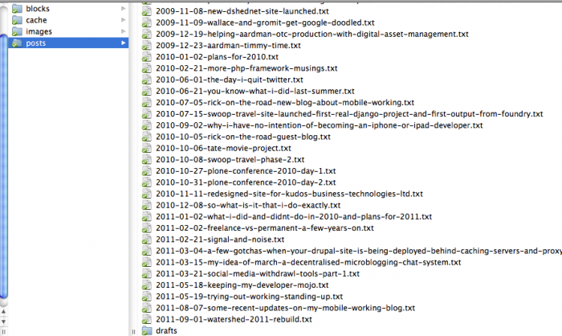The width and height of the screenshot is (562, 336).
Task: Click file icon for 2009-12-23-aardman-timmy-time.txt
Action: tap(147, 46)
